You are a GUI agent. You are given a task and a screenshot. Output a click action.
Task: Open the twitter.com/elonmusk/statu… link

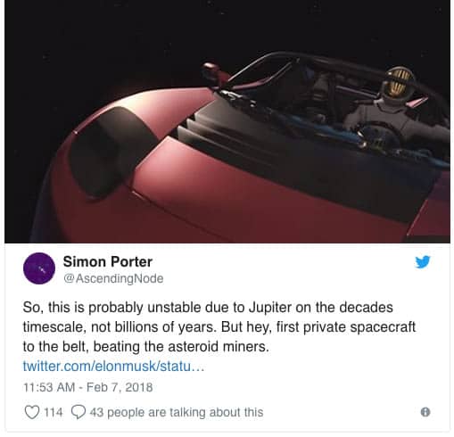click(113, 367)
